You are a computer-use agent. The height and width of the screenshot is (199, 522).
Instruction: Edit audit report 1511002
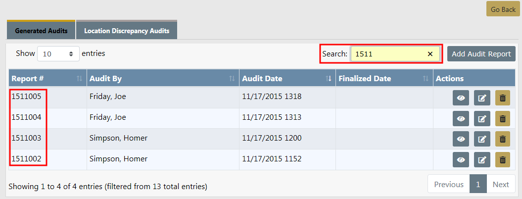pyautogui.click(x=482, y=159)
